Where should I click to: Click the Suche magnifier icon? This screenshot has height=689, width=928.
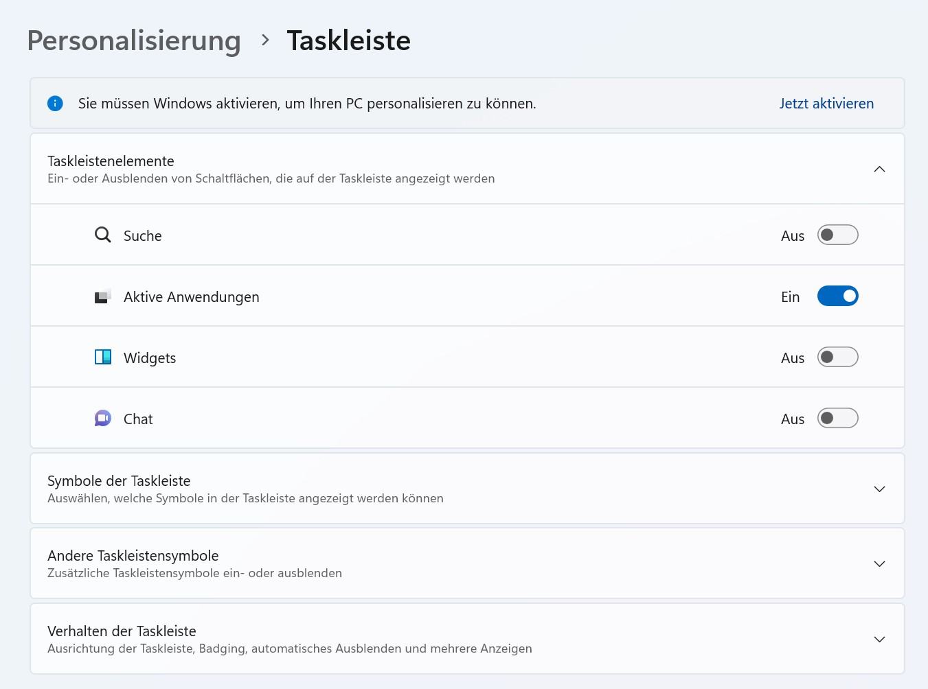coord(102,235)
